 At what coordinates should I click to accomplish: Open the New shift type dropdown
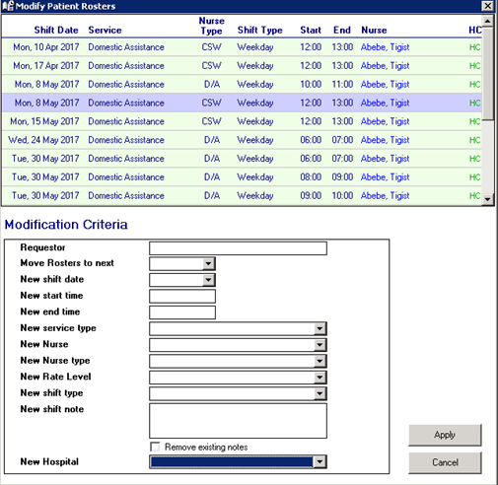click(x=320, y=393)
